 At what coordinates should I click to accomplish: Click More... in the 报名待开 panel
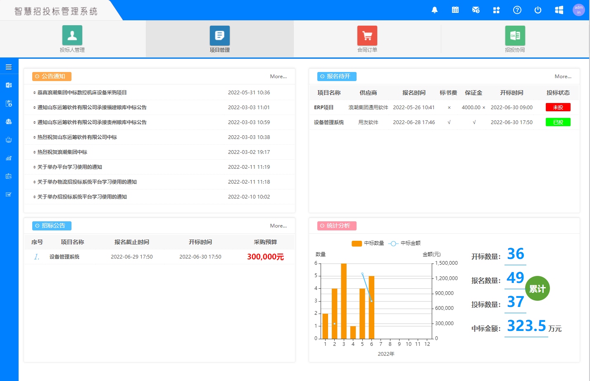click(563, 77)
